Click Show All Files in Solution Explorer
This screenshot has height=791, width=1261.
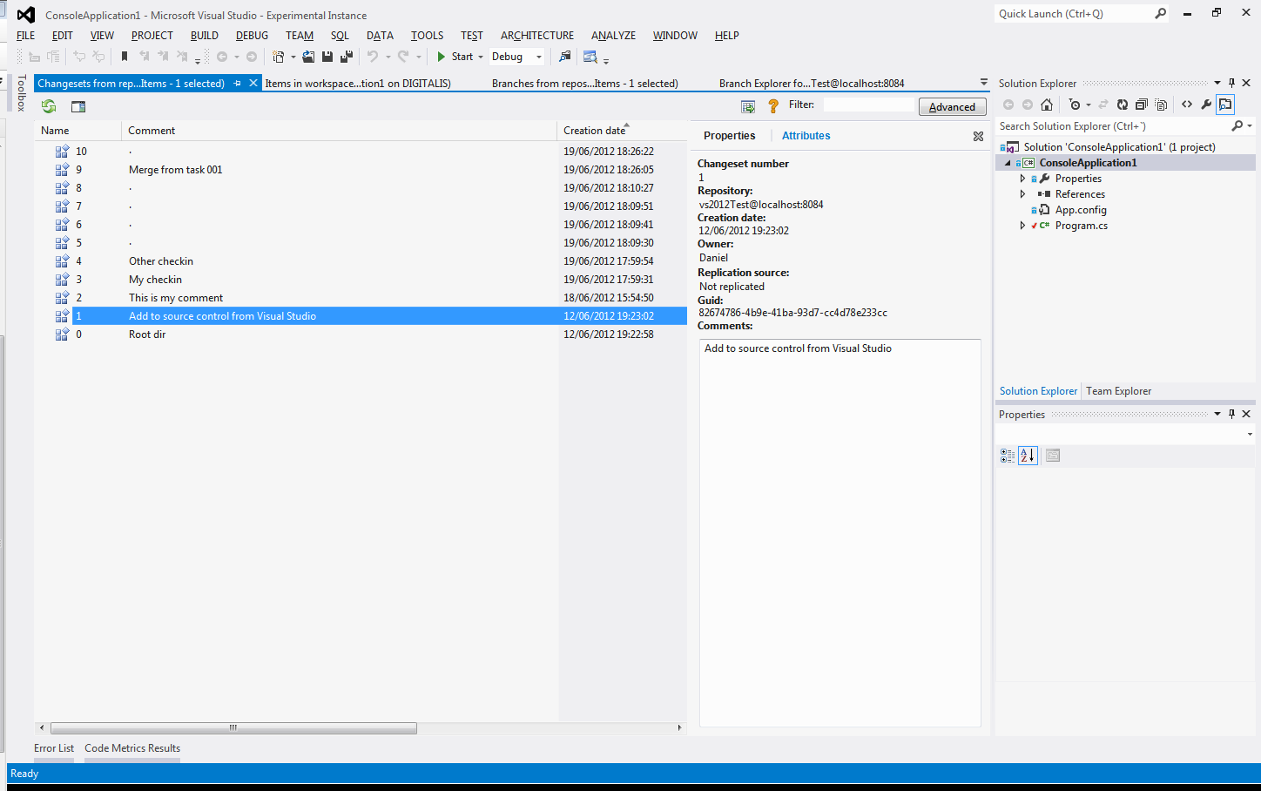(x=1161, y=104)
